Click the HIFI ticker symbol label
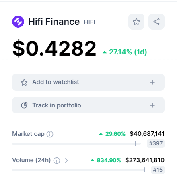Viewport: 177px width, 181px height. 89,22
